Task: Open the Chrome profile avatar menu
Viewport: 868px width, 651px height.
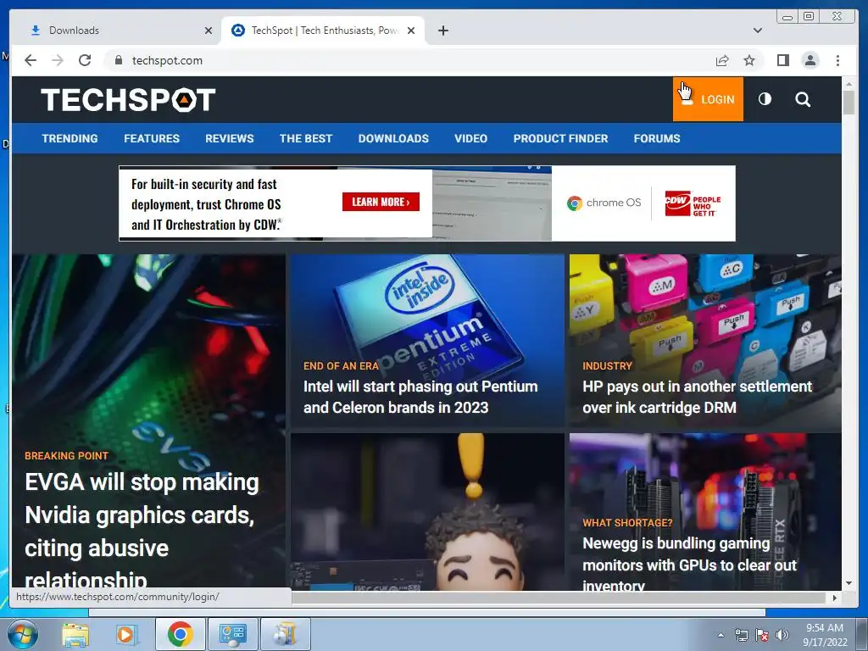Action: click(x=810, y=60)
